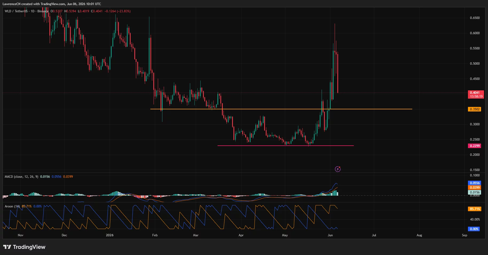Click the blue 0.0556 MACD value label
Viewport: 488px width, 255px height.
pos(475,183)
